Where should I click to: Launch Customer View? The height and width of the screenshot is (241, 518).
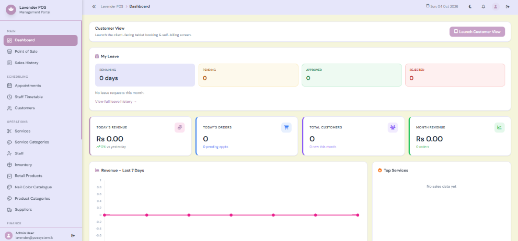[477, 32]
